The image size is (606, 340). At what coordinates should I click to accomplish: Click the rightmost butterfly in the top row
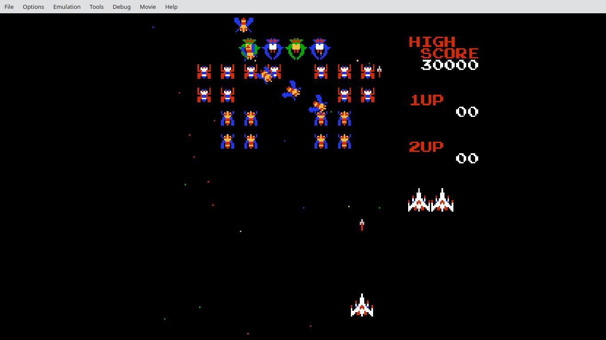pos(368,72)
